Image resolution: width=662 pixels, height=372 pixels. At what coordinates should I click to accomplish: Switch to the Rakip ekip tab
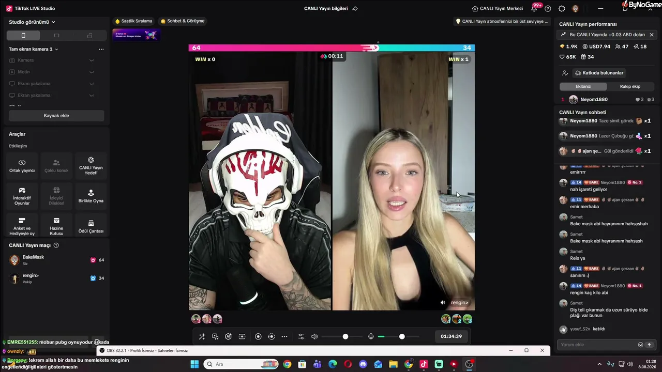pos(630,86)
